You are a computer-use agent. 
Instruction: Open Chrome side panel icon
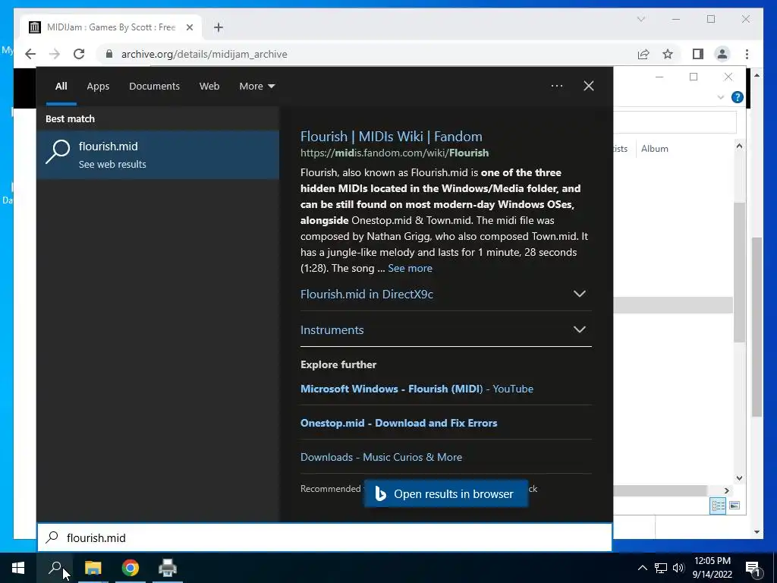(x=698, y=54)
